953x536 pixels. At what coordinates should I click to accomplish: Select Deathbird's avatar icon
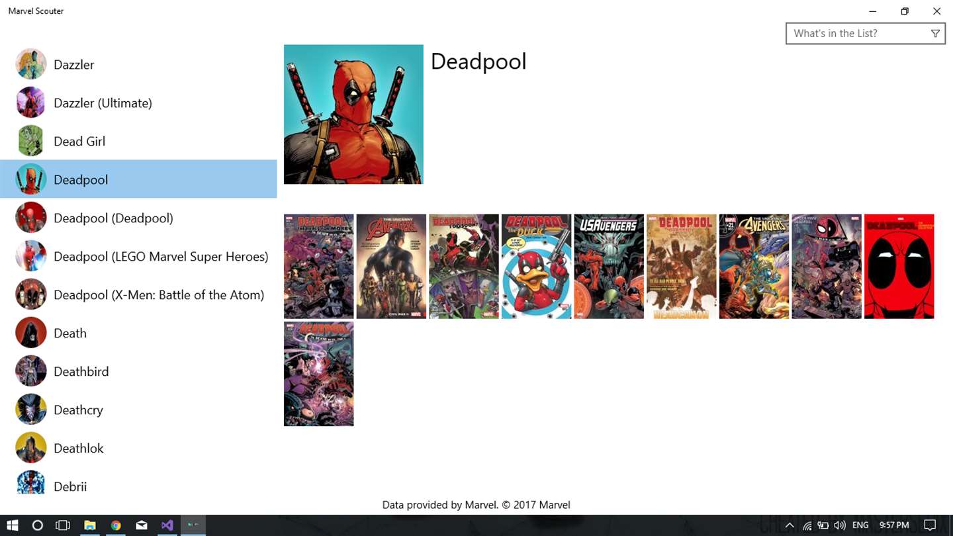point(31,371)
